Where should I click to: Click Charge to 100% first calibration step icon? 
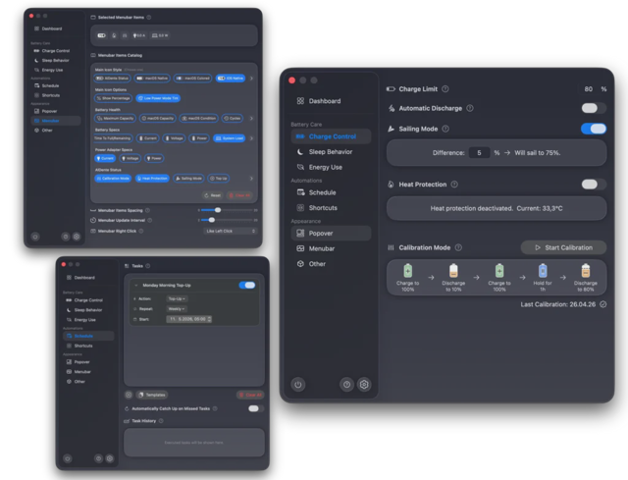point(408,271)
